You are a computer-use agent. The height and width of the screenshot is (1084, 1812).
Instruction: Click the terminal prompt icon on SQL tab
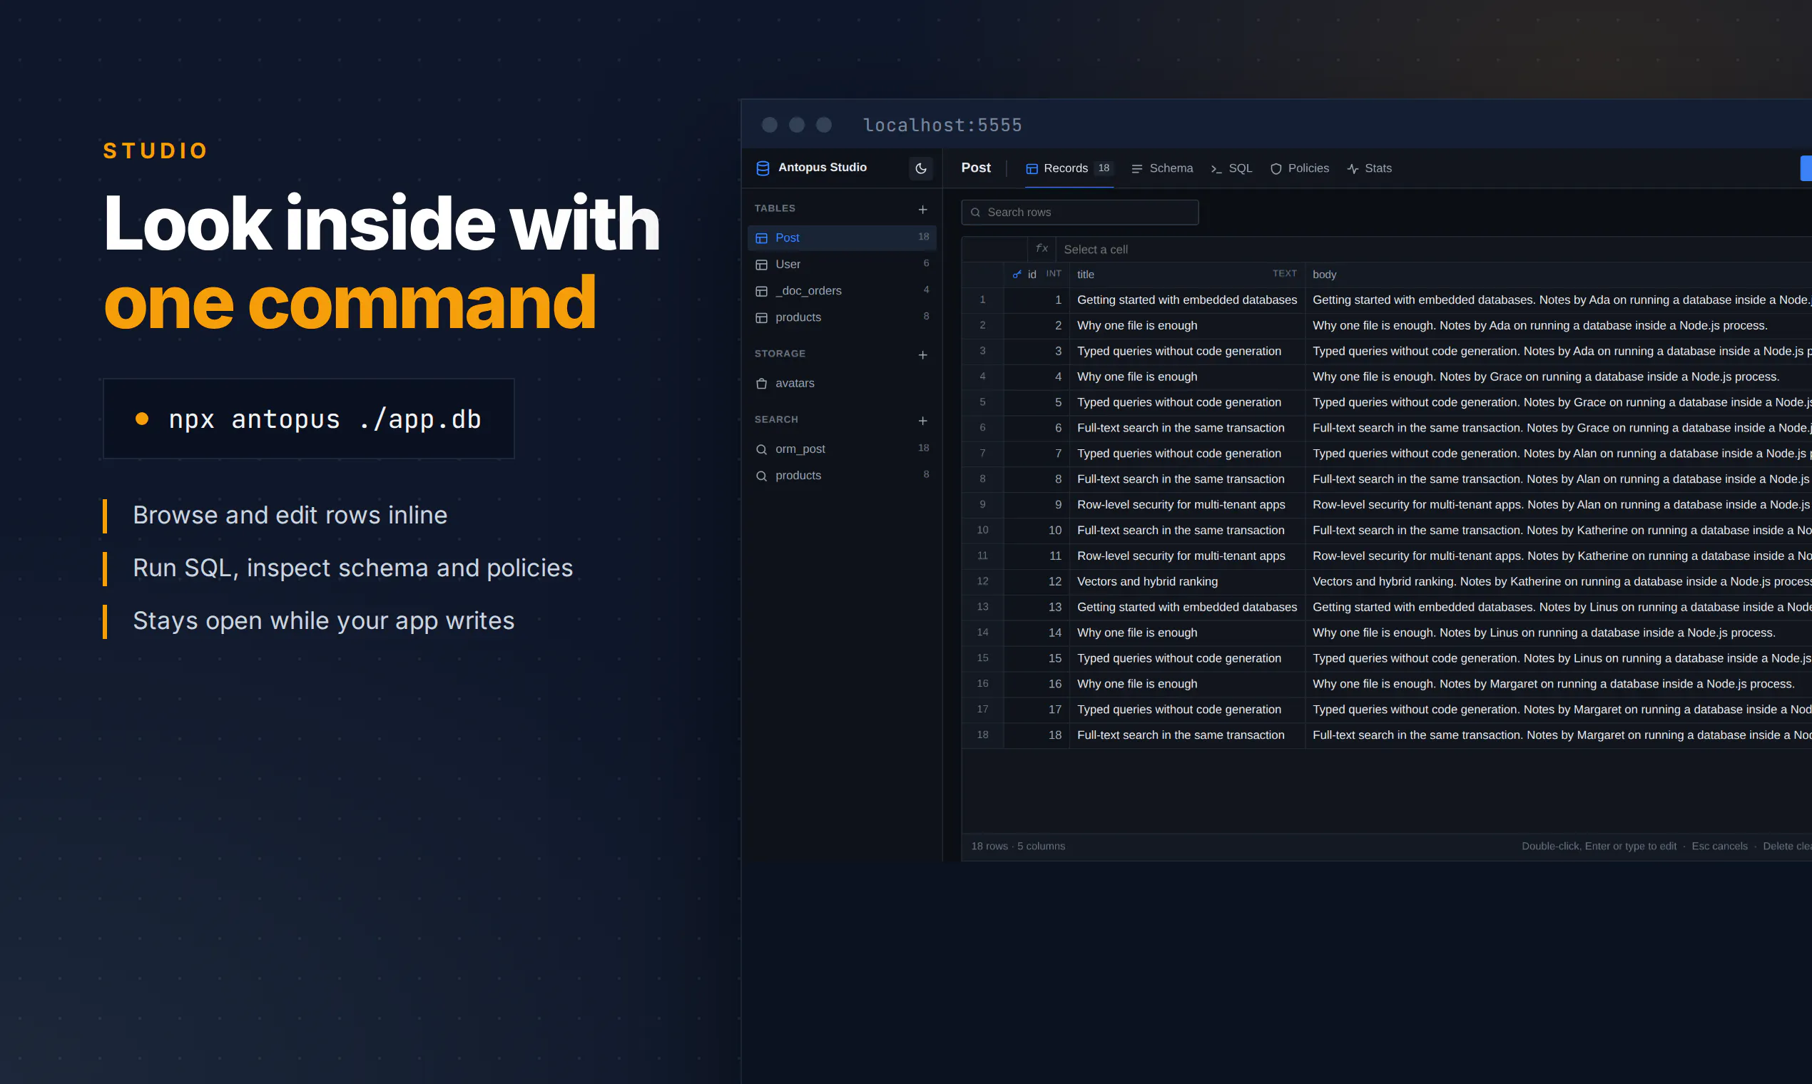pyautogui.click(x=1216, y=169)
